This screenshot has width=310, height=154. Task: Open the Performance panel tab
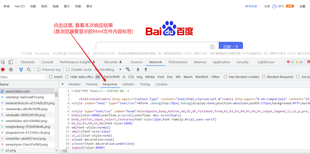(x=178, y=62)
